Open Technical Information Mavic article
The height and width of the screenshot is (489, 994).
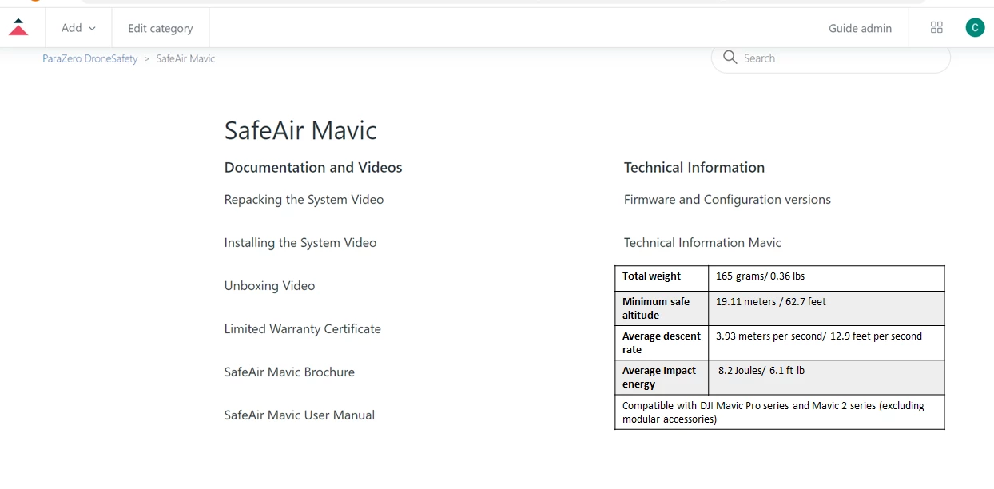pyautogui.click(x=702, y=242)
